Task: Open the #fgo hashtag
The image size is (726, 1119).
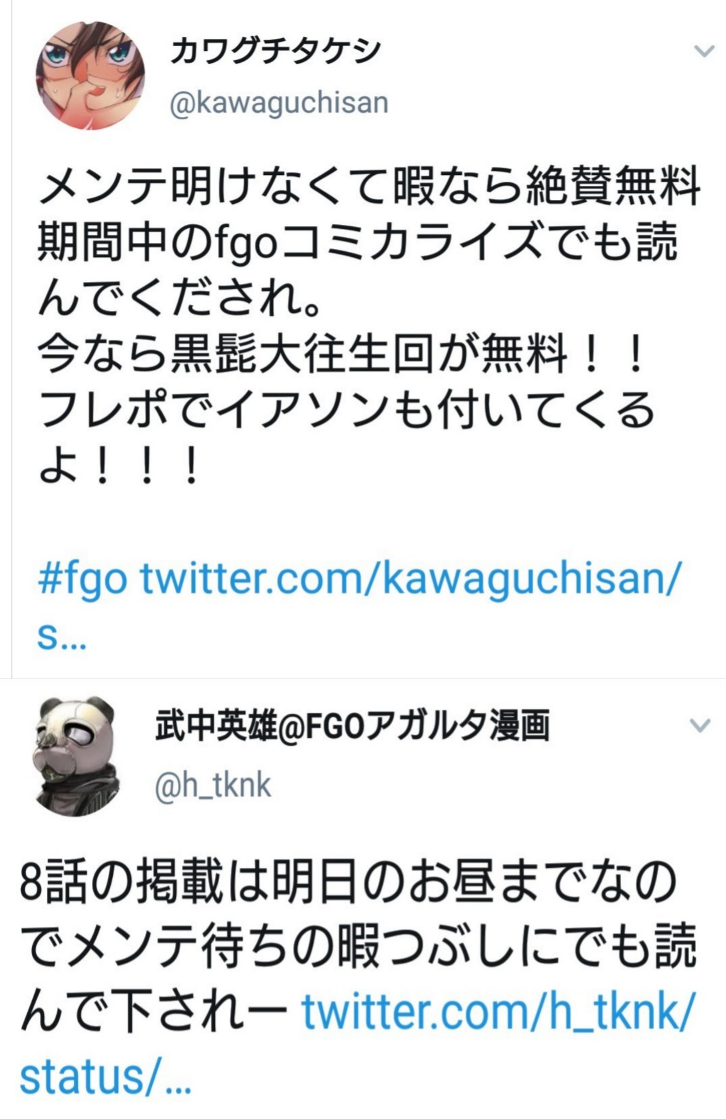Action: 83,581
